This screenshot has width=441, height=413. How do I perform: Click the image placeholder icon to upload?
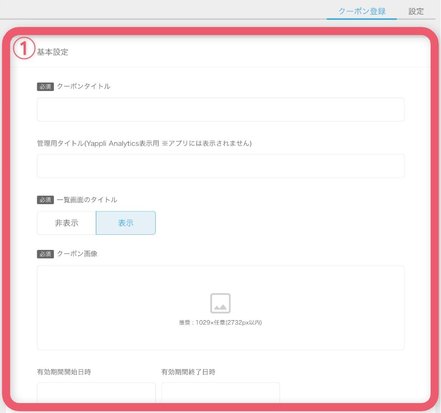click(220, 303)
